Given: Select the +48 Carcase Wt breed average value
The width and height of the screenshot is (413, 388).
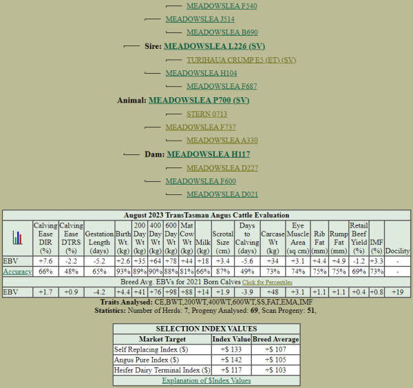Looking at the screenshot, I should pyautogui.click(x=273, y=292).
